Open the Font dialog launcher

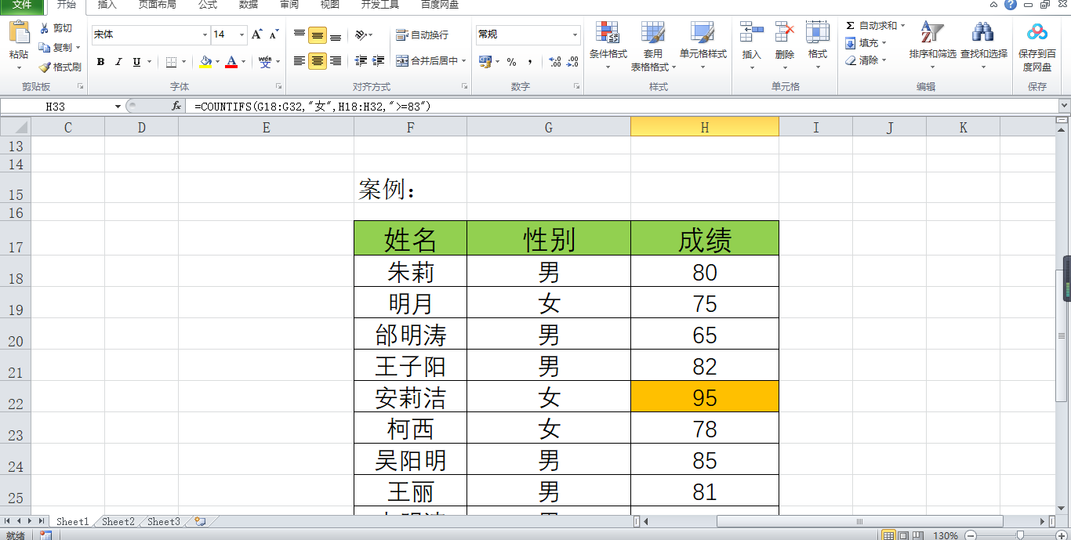pyautogui.click(x=278, y=86)
